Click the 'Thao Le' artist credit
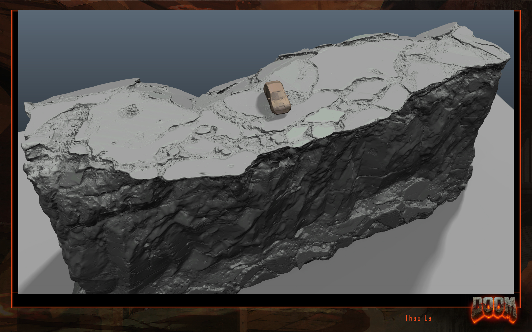This screenshot has width=532, height=332. (x=418, y=318)
